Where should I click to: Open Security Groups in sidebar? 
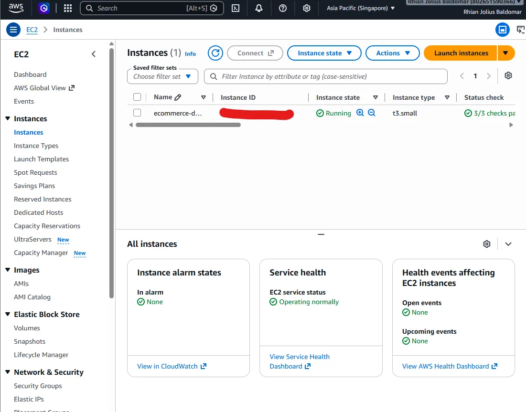tap(38, 386)
